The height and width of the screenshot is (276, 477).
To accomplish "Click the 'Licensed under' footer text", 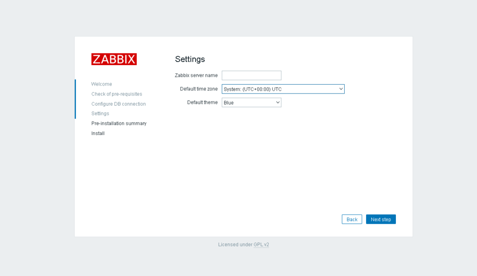I will pyautogui.click(x=235, y=244).
